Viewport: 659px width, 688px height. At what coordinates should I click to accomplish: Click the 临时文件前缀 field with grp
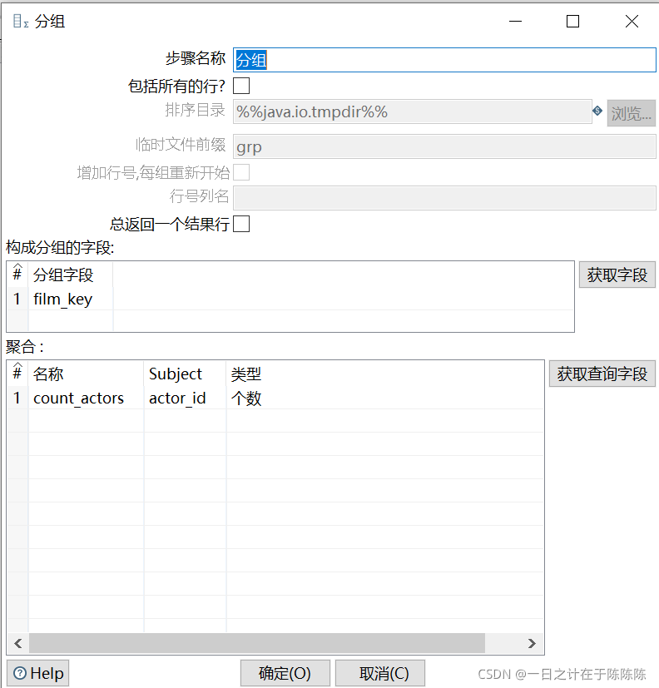tap(444, 146)
